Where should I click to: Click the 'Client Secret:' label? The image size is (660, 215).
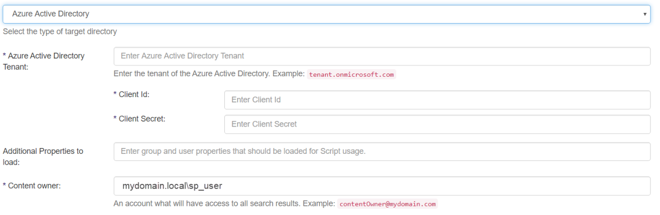(142, 118)
